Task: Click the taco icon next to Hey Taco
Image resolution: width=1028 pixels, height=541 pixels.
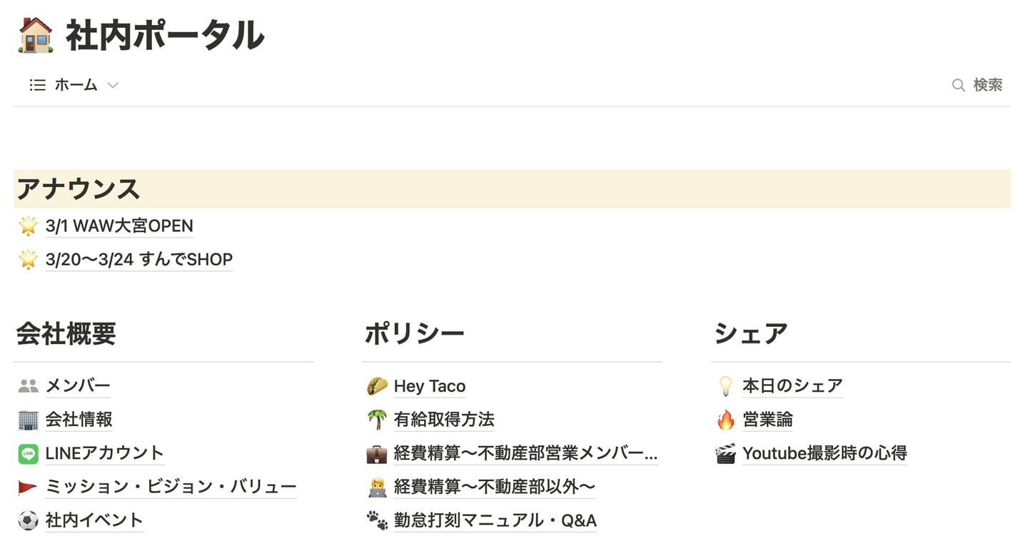Action: click(x=377, y=386)
